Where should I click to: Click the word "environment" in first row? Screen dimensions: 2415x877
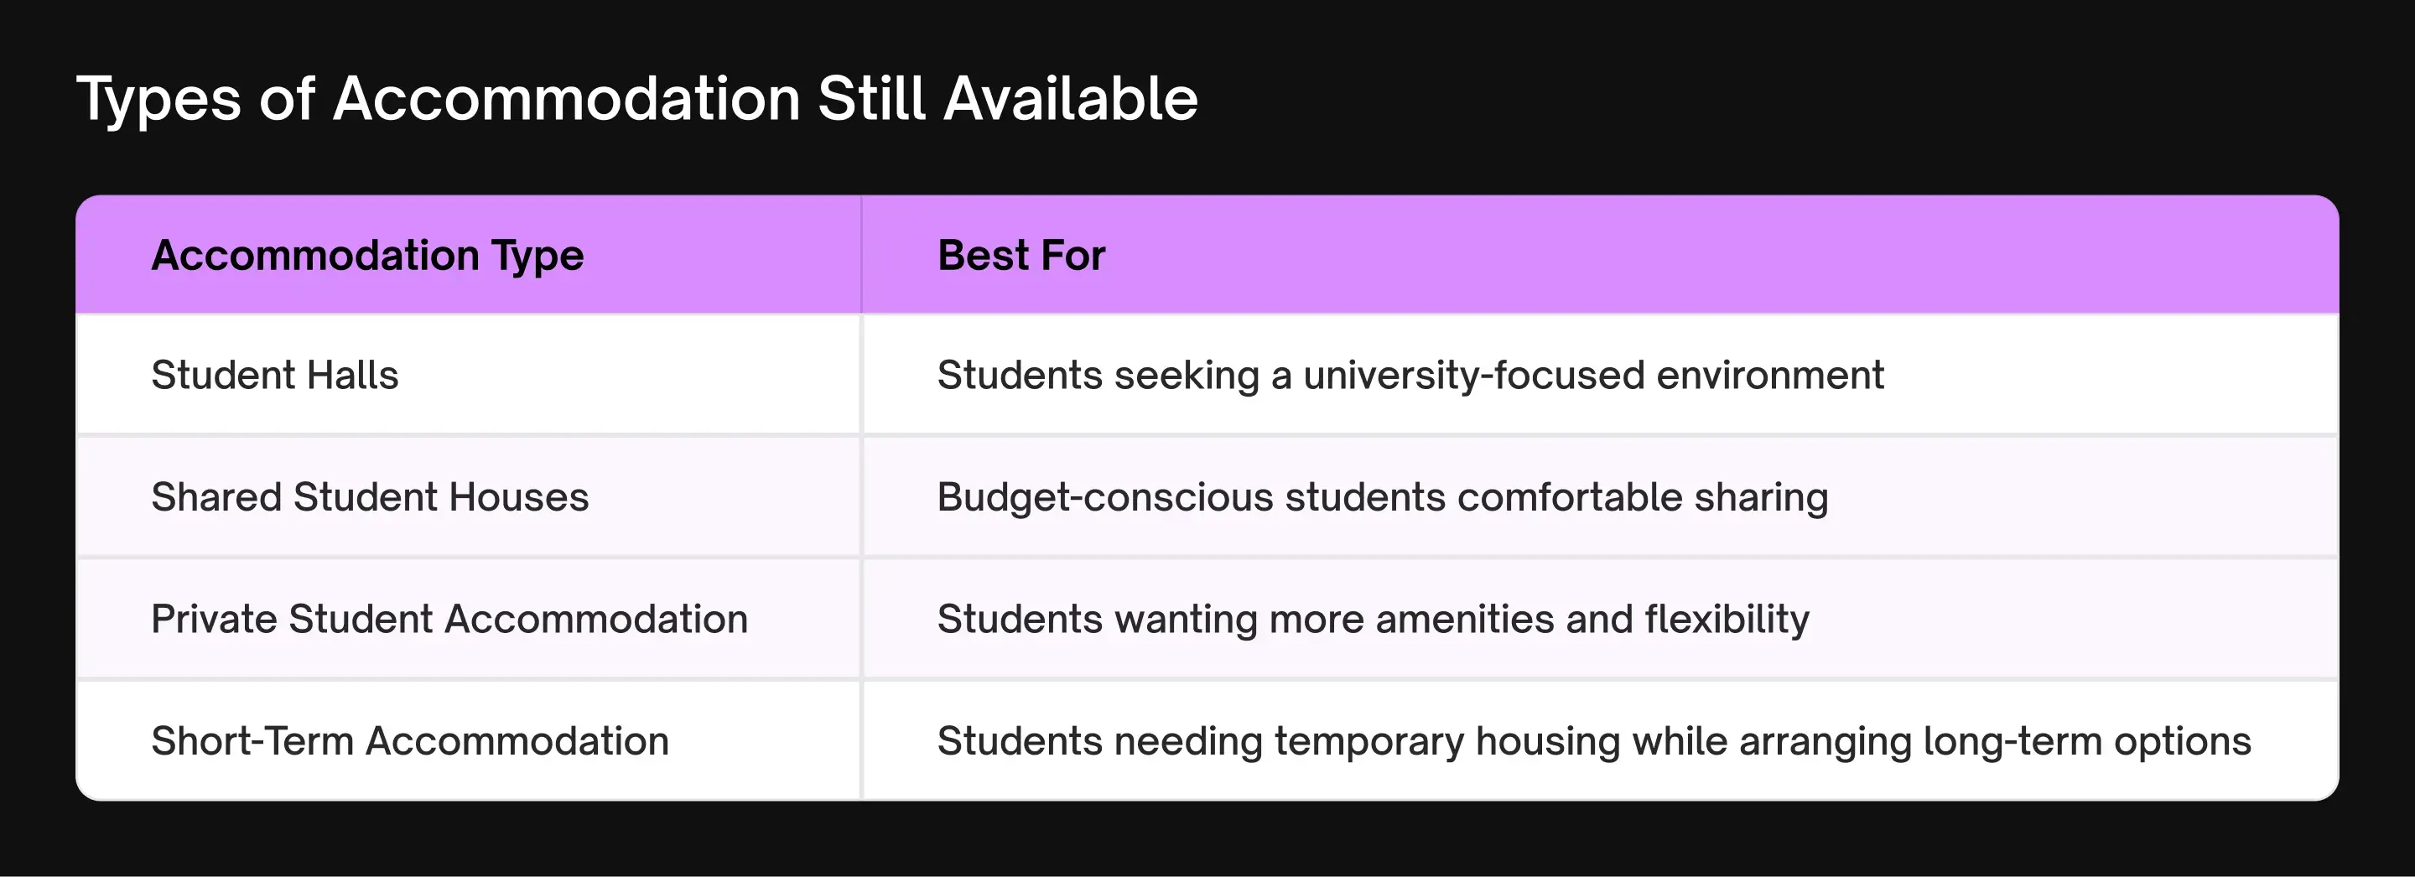click(x=1770, y=375)
